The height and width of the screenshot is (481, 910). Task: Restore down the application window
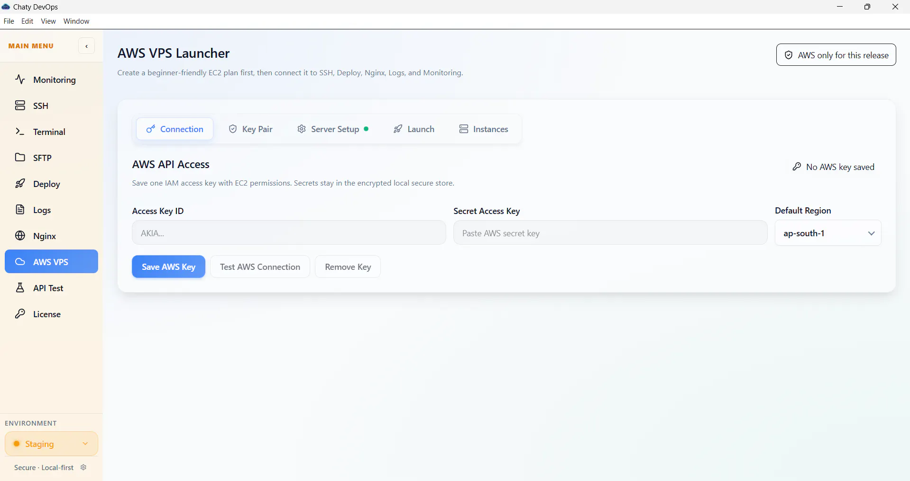click(867, 7)
